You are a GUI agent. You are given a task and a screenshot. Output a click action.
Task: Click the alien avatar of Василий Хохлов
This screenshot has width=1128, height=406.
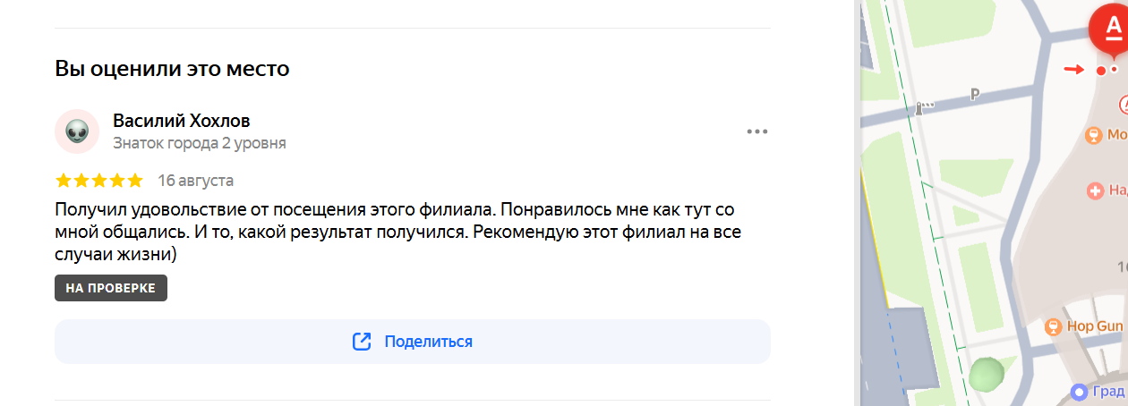pos(77,132)
